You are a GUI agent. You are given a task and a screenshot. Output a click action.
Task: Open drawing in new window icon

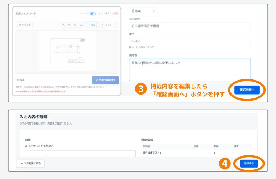pos(81,25)
